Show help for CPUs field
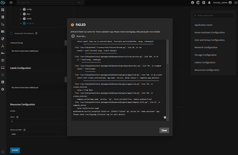Image resolution: width=238 pixels, height=155 pixels. [x=17, y=117]
